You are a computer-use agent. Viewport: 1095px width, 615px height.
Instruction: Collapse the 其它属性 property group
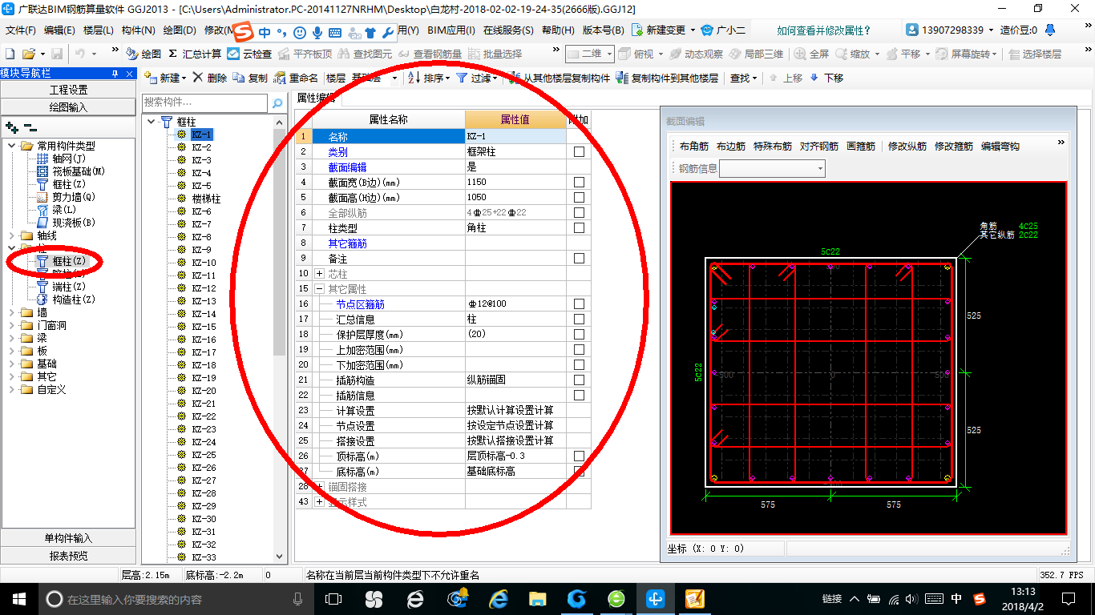(x=319, y=289)
